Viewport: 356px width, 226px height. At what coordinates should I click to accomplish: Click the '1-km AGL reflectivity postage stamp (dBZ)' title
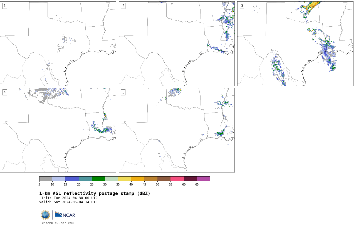95,194
